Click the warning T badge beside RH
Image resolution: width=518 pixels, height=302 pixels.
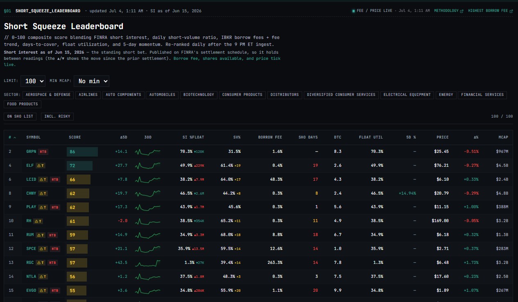tap(38, 221)
